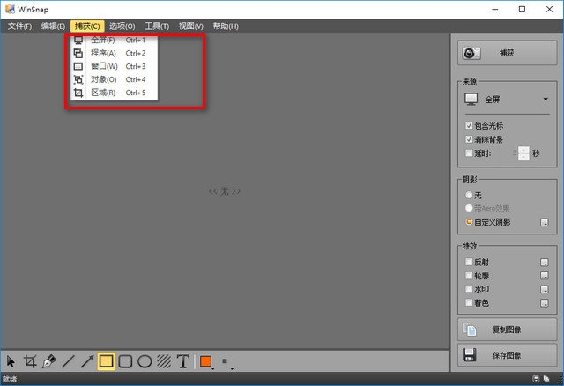Select the 无 shadow radio button
The image size is (564, 386).
(x=469, y=195)
